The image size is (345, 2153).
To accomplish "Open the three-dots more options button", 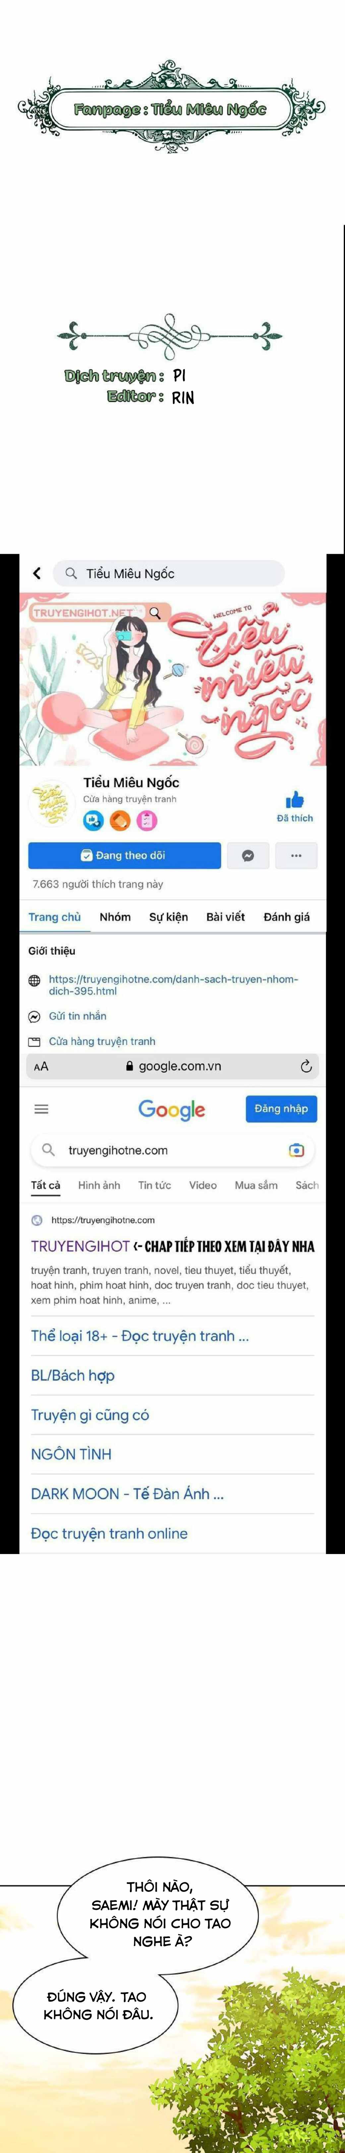I will click(x=296, y=856).
